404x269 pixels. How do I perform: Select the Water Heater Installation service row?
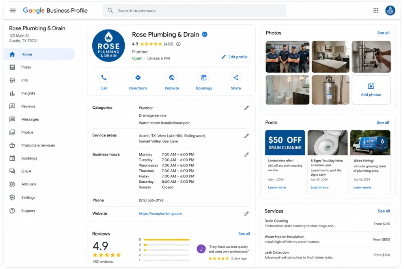click(327, 239)
